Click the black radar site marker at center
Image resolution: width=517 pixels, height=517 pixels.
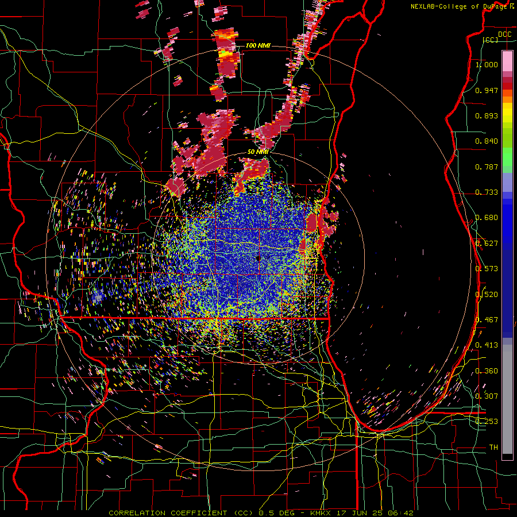[258, 258]
